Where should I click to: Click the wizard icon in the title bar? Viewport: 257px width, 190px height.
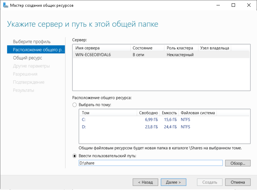pyautogui.click(x=5, y=5)
